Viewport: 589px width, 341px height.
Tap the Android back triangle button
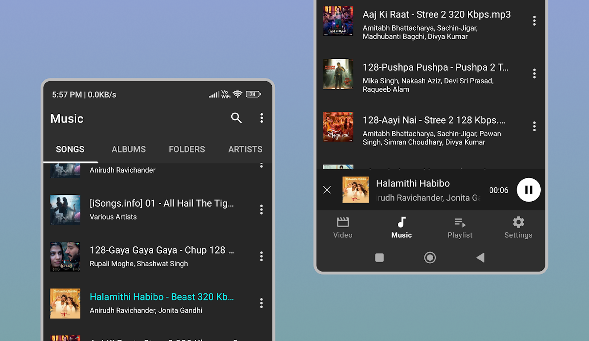click(x=480, y=257)
